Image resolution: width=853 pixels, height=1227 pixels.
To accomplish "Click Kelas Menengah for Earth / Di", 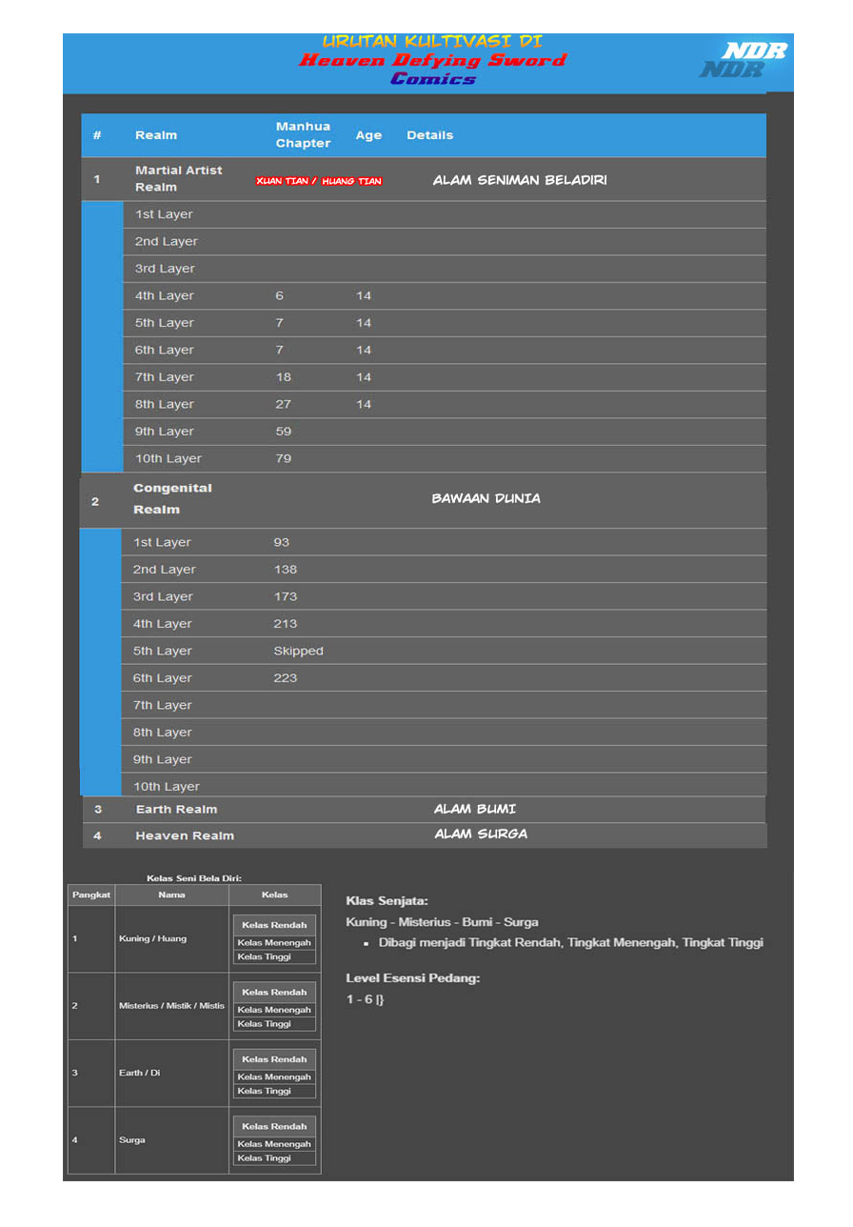I will coord(274,1076).
